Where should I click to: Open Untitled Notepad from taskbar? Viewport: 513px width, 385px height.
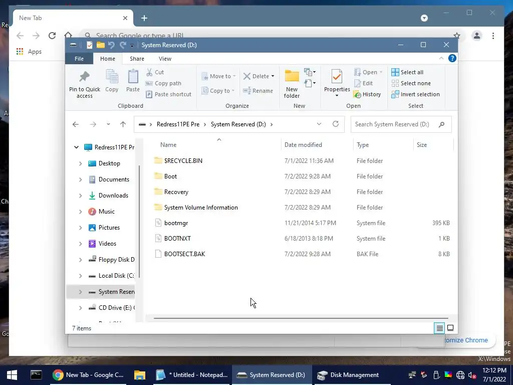[192, 375]
